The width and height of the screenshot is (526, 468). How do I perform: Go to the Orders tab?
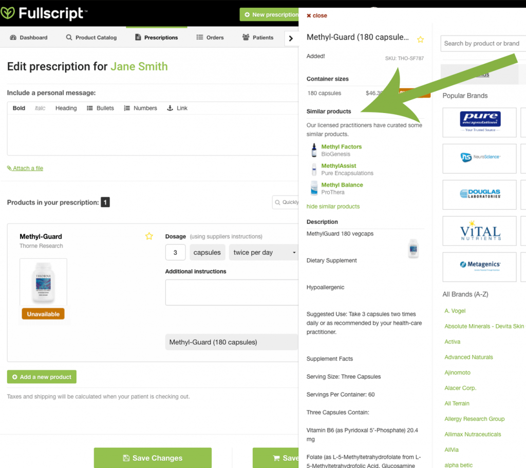pos(210,38)
